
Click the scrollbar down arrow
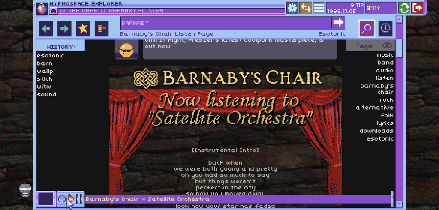point(399,204)
